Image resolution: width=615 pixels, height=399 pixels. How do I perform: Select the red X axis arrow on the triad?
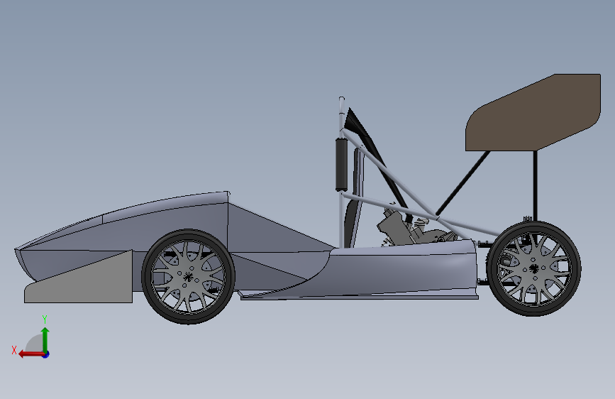[31, 354]
